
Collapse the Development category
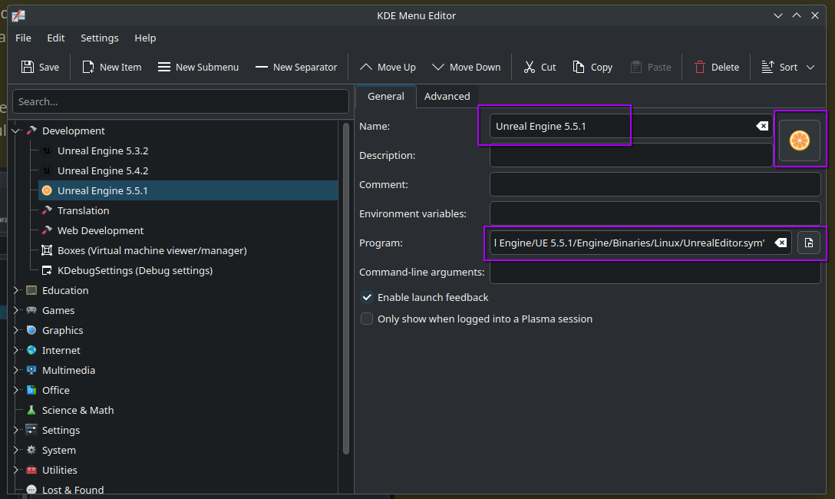15,131
